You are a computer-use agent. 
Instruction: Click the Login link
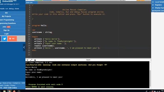[6, 34]
